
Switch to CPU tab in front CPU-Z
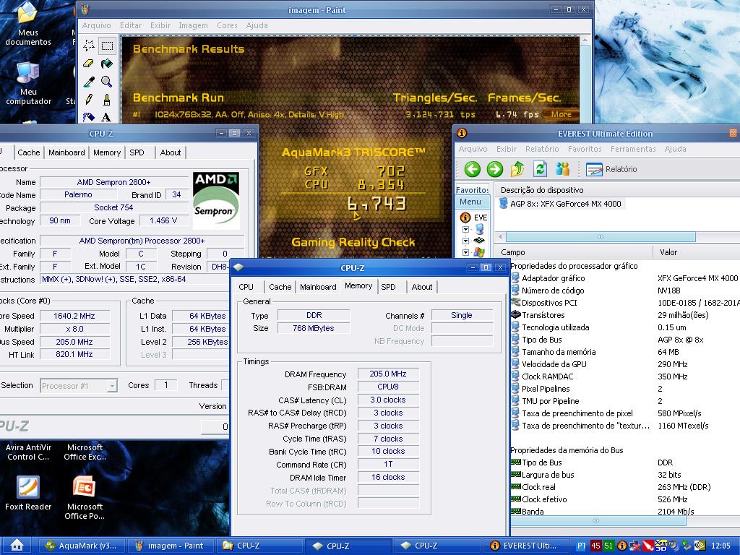click(x=246, y=287)
